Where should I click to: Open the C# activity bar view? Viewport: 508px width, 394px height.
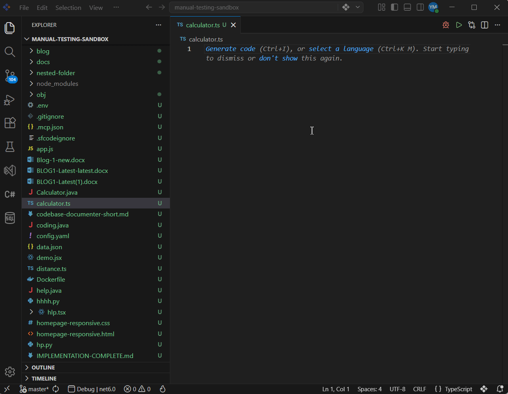(x=10, y=194)
